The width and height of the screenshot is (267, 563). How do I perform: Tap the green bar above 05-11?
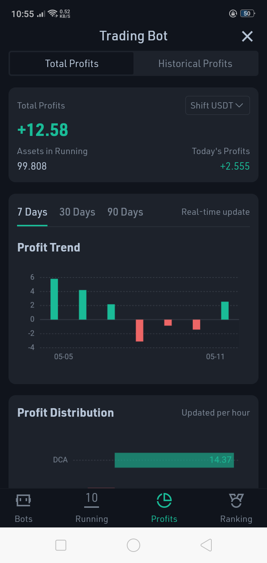[225, 311]
